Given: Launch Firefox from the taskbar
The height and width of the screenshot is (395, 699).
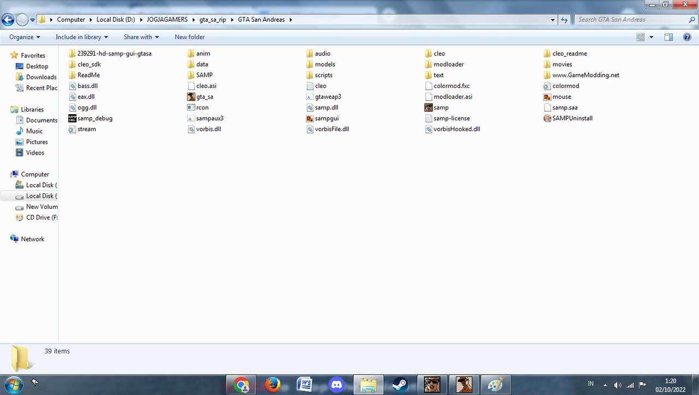Looking at the screenshot, I should pyautogui.click(x=273, y=385).
